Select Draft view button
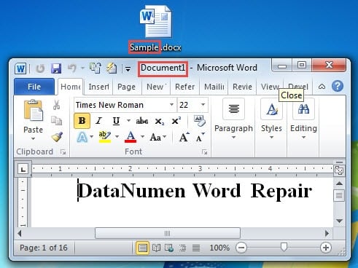Image resolution: width=358 pixels, height=268 pixels. click(196, 248)
